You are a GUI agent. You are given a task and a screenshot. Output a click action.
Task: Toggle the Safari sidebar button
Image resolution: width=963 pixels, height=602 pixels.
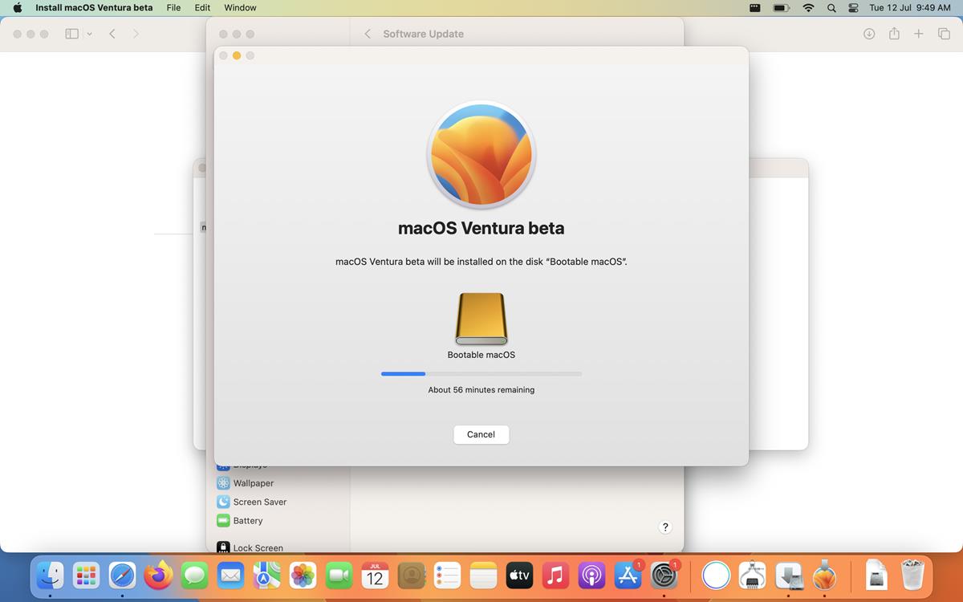pos(72,34)
